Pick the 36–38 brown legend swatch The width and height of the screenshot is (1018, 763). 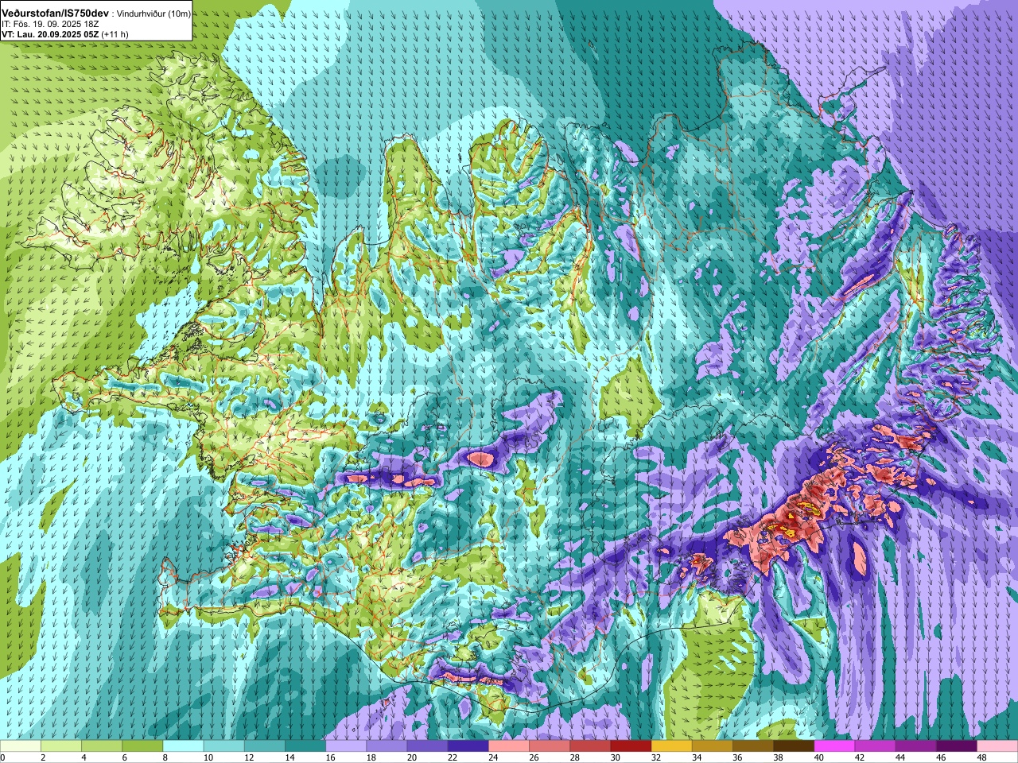753,746
